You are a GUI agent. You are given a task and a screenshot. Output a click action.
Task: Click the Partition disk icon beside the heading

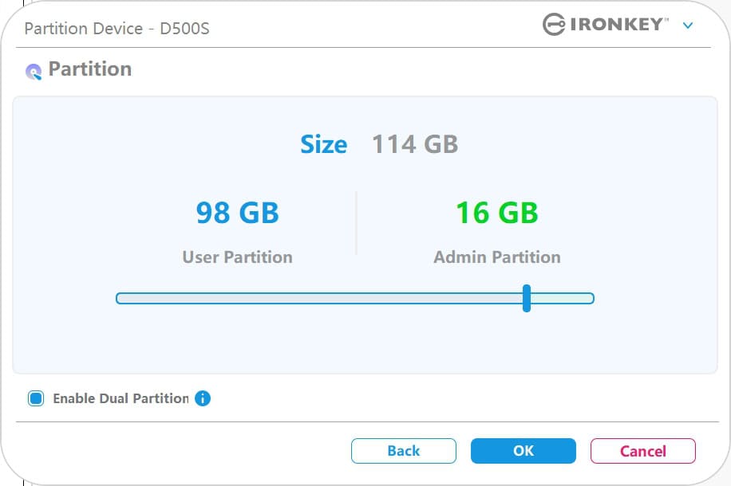coord(34,73)
